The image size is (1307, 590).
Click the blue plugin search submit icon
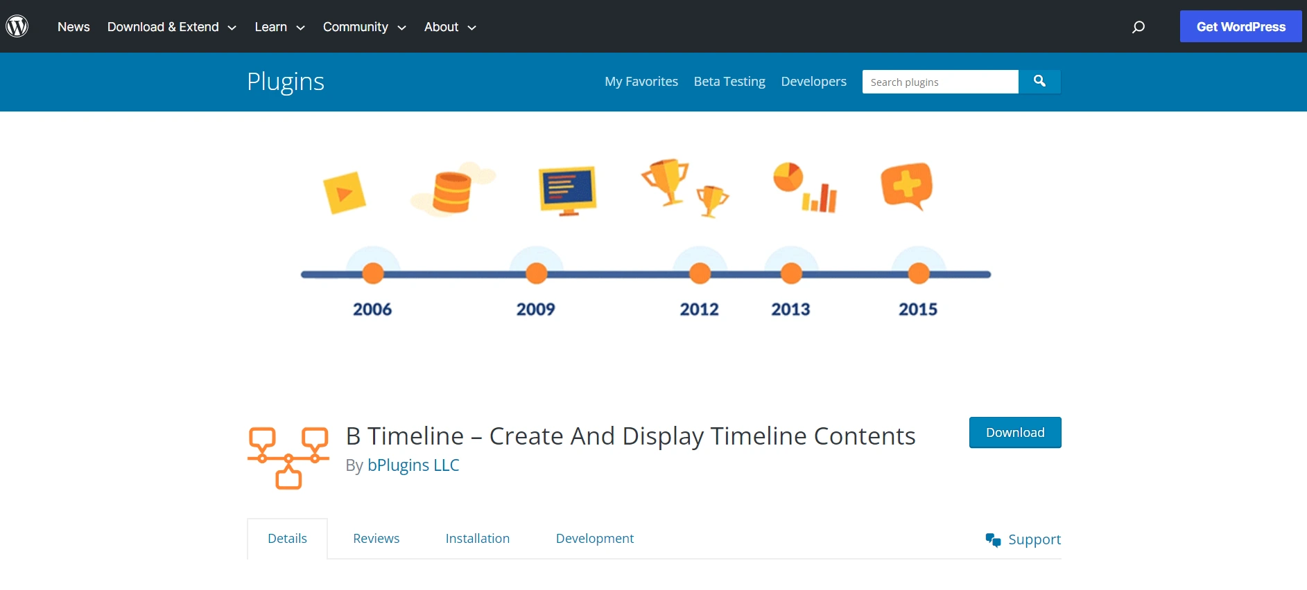(x=1039, y=82)
